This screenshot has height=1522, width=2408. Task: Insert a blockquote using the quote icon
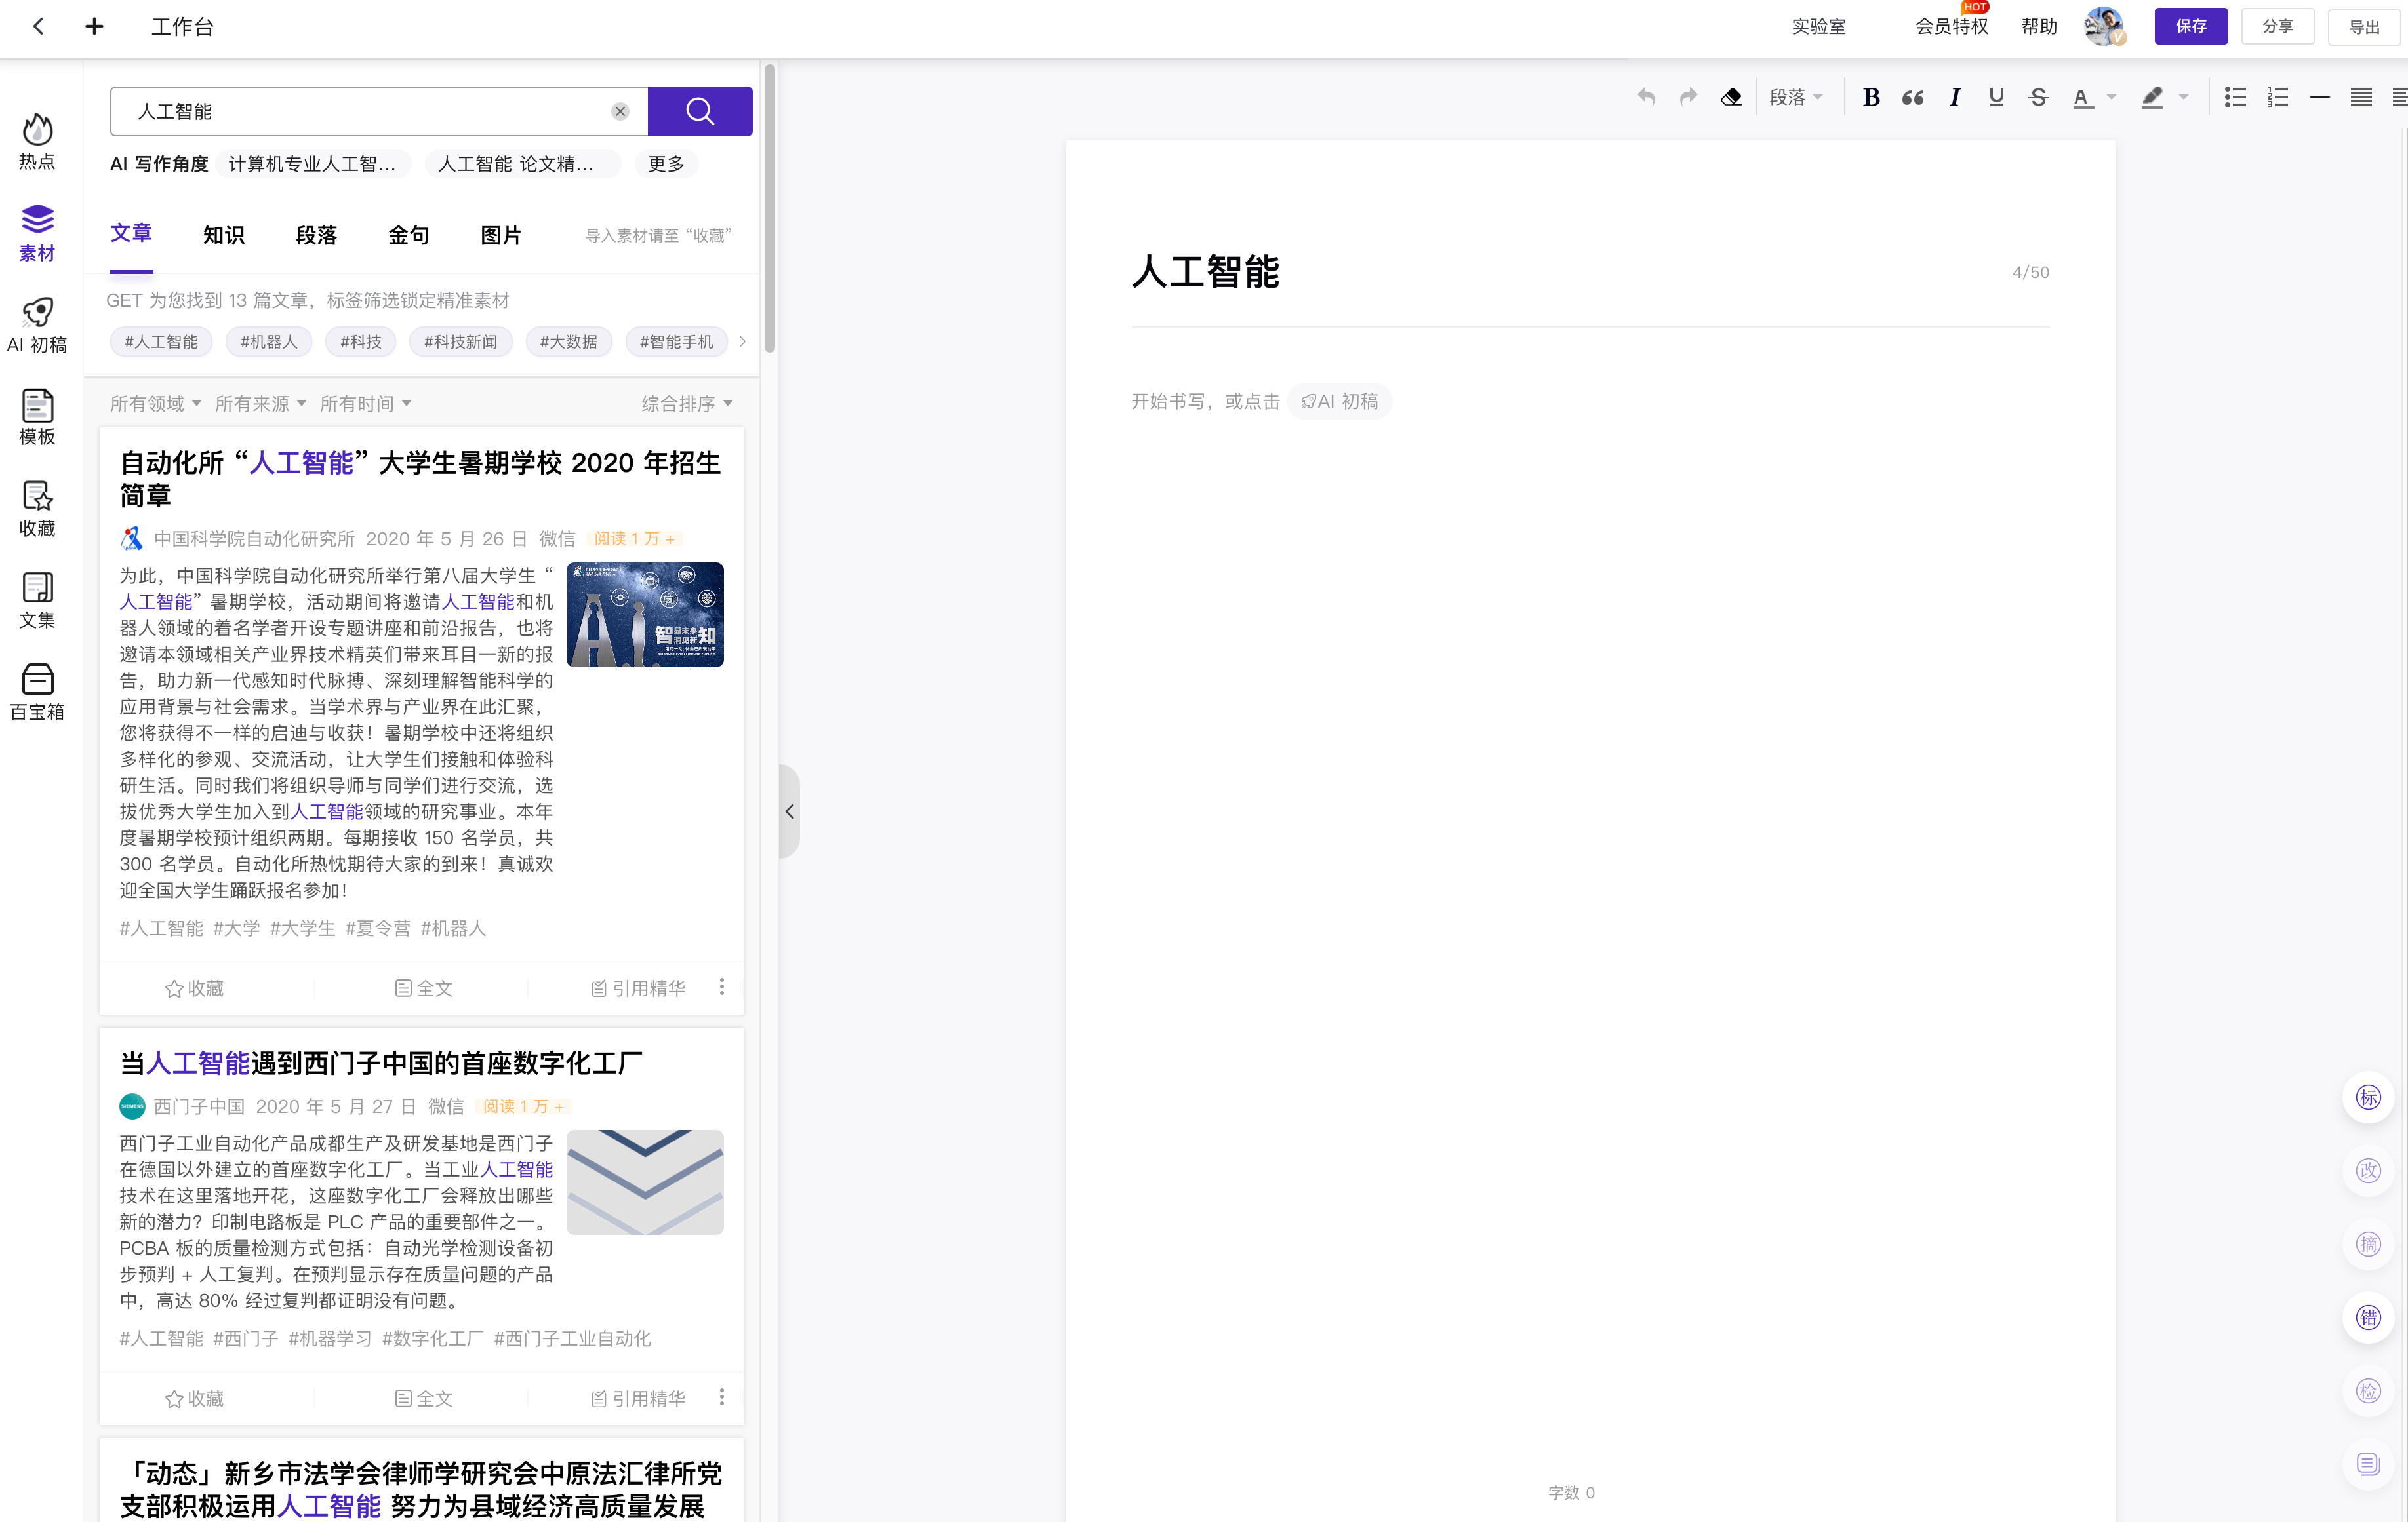(x=1913, y=97)
